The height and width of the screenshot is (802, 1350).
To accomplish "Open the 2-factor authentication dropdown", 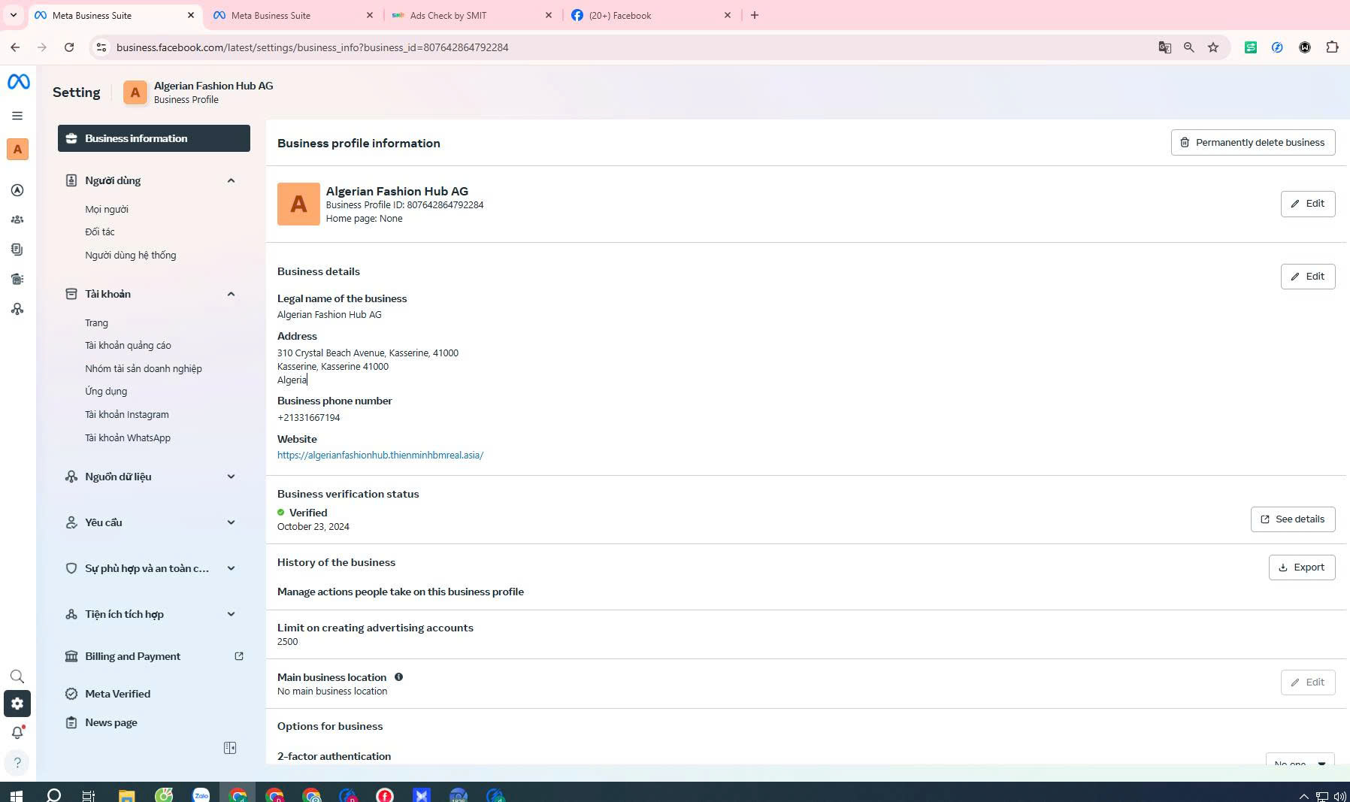I will tap(1300, 761).
